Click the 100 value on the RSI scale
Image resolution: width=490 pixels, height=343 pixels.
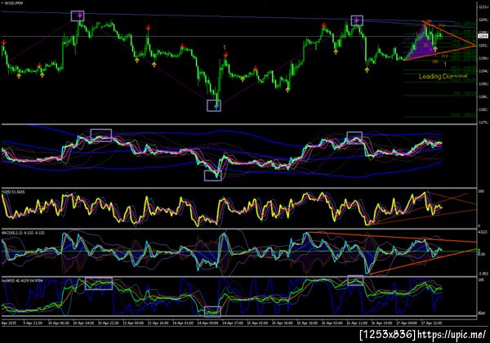481,191
